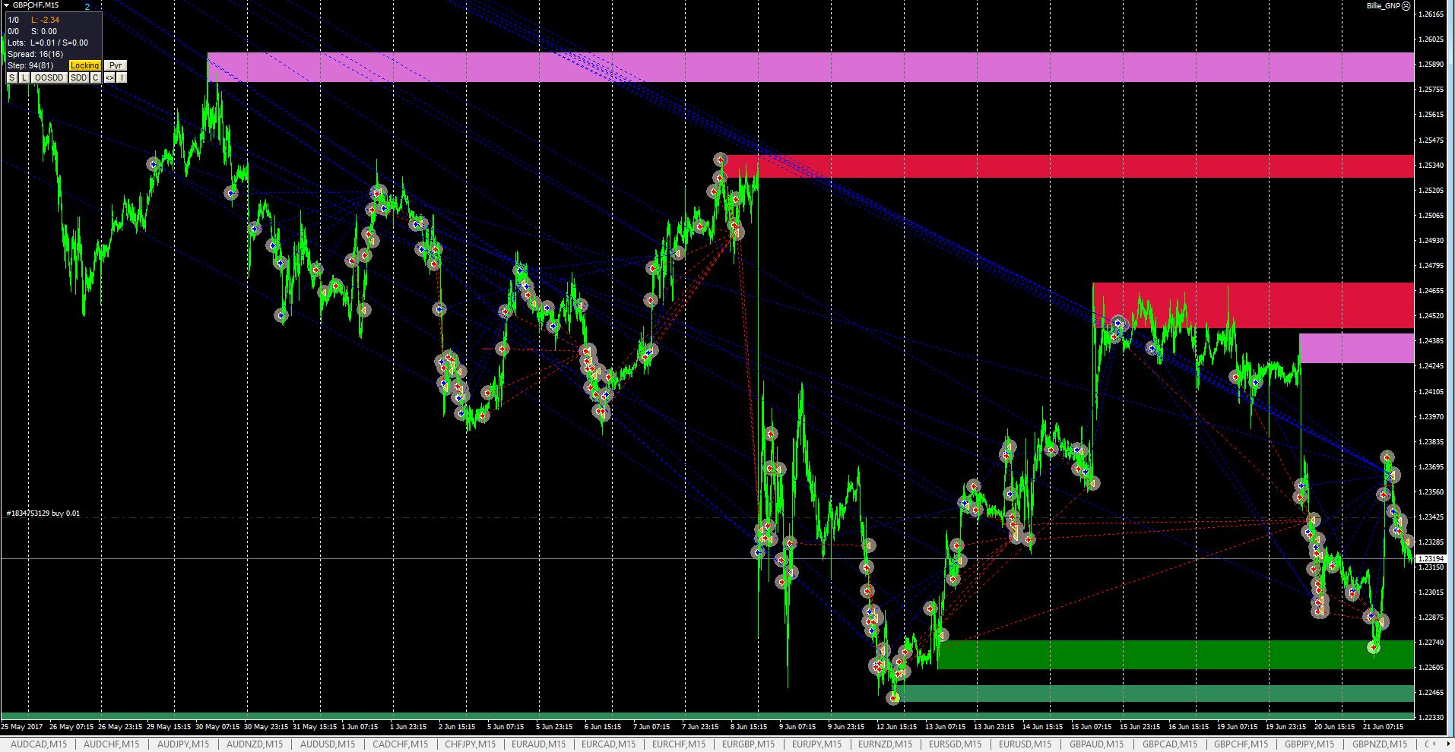Switch to the GBPAUD,M15 chart tab

click(1098, 744)
